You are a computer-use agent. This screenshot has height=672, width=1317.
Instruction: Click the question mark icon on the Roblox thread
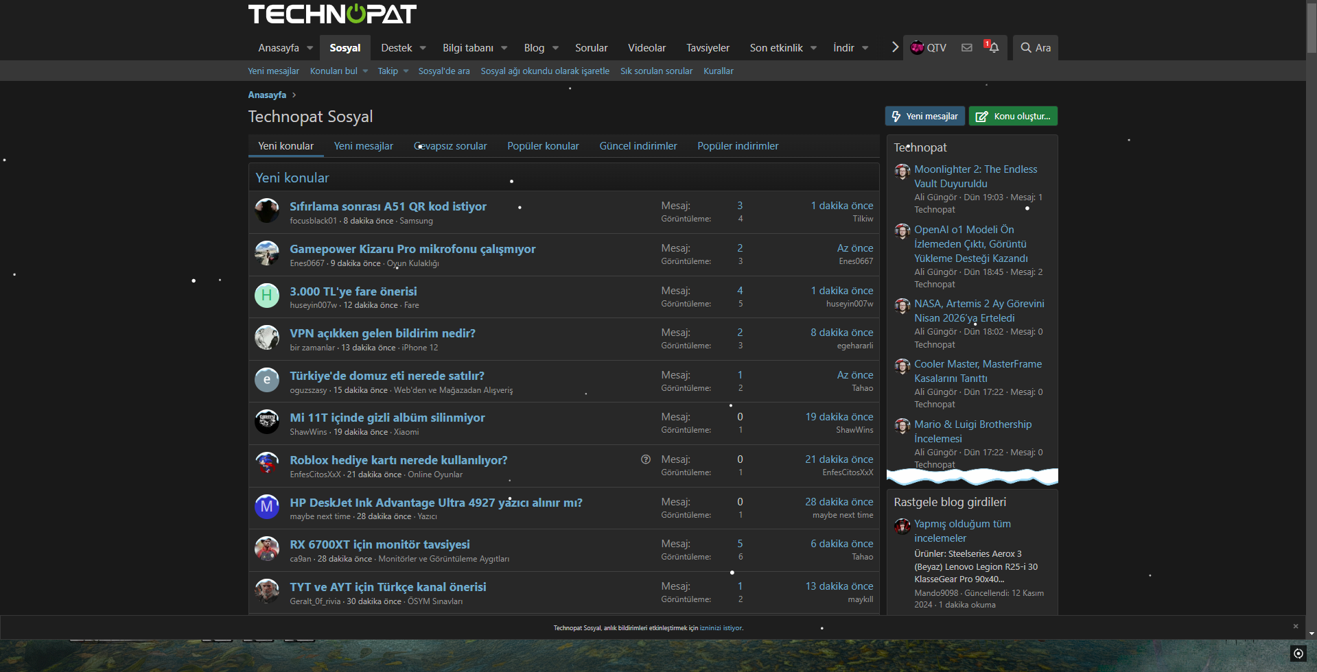click(646, 459)
